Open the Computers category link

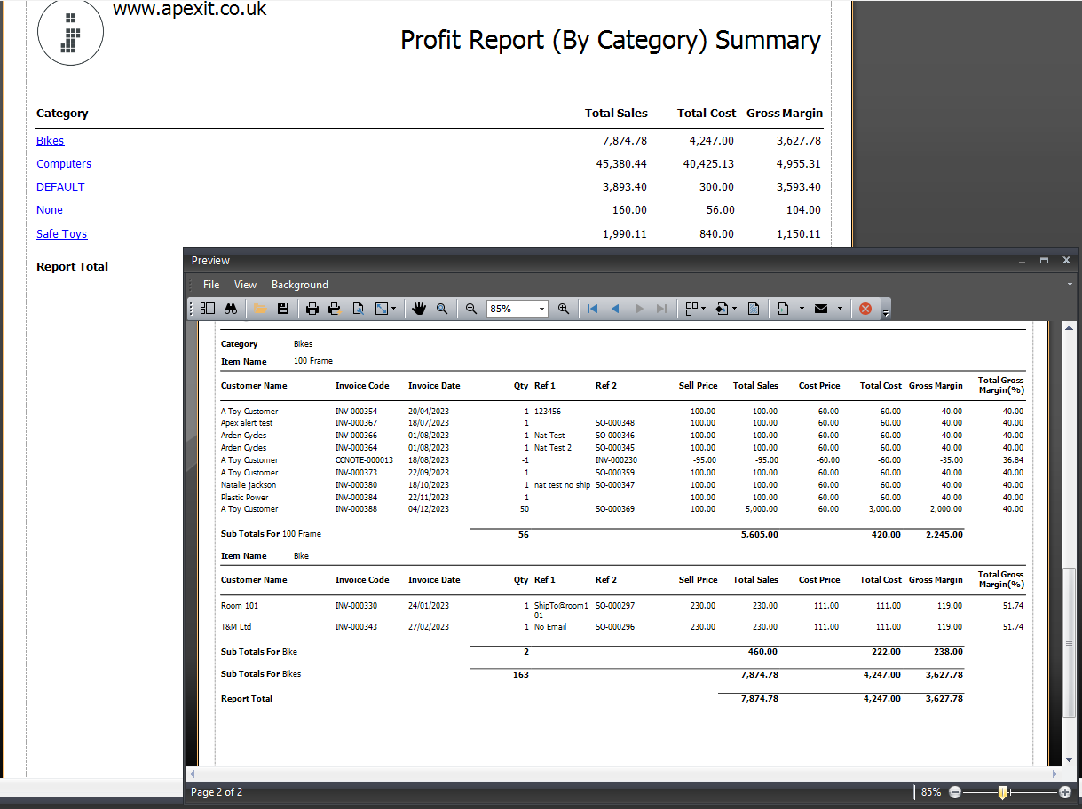click(64, 164)
